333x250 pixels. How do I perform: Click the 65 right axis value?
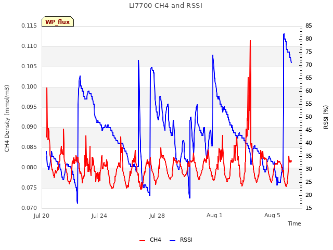tap(309, 78)
